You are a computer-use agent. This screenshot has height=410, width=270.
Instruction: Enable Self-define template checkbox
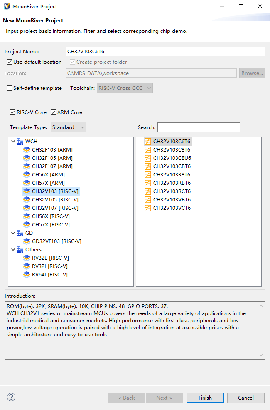(x=10, y=88)
